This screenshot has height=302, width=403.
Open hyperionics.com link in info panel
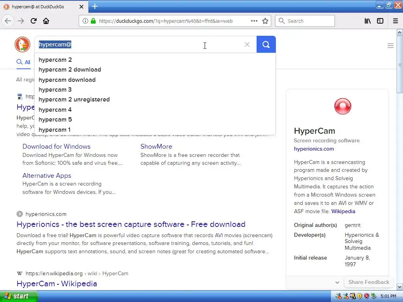tap(314, 149)
